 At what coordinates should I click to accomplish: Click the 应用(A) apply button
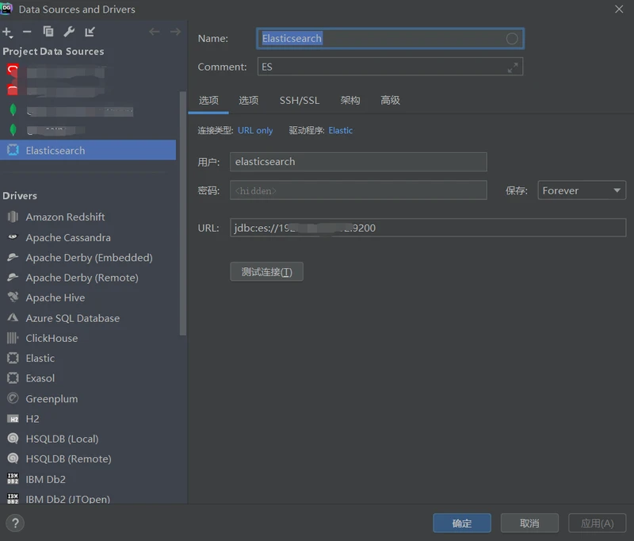click(598, 524)
